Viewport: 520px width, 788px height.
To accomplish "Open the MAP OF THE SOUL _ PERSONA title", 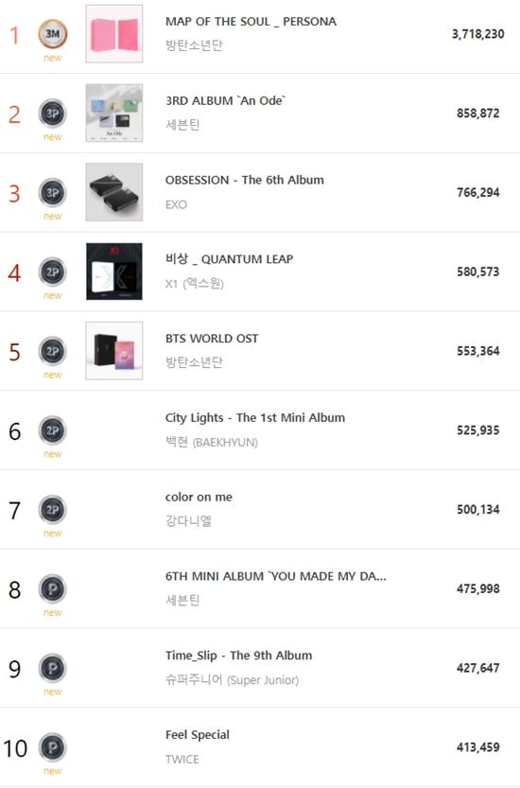I will (251, 22).
